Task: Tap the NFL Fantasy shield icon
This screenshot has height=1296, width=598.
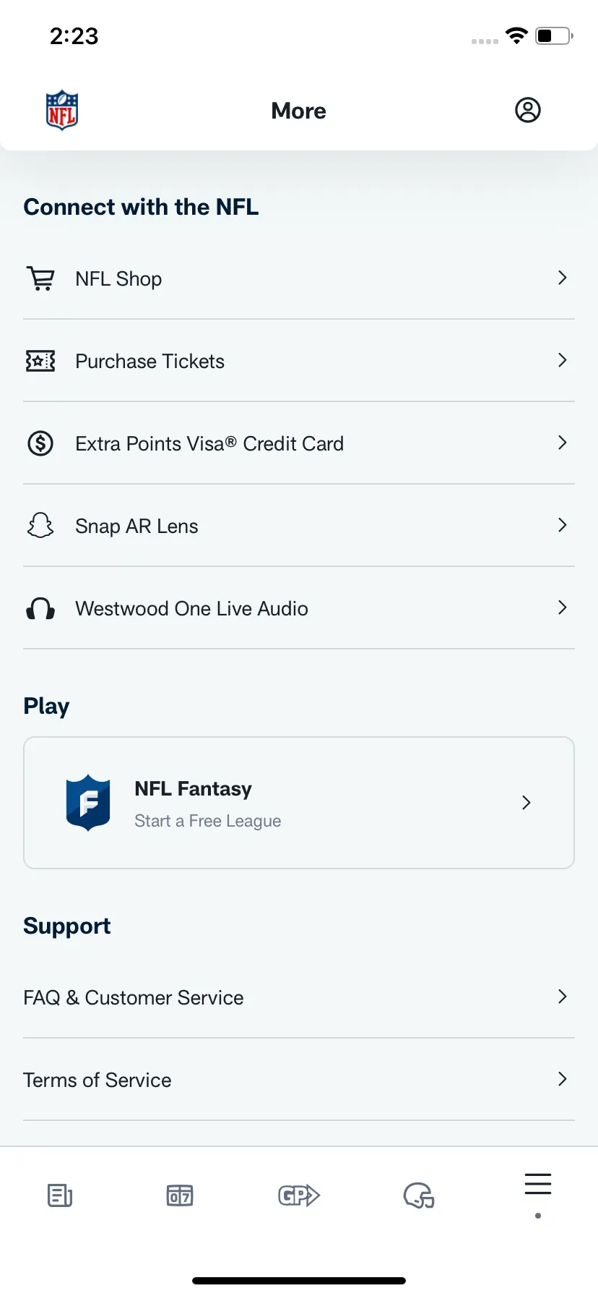Action: [x=88, y=803]
